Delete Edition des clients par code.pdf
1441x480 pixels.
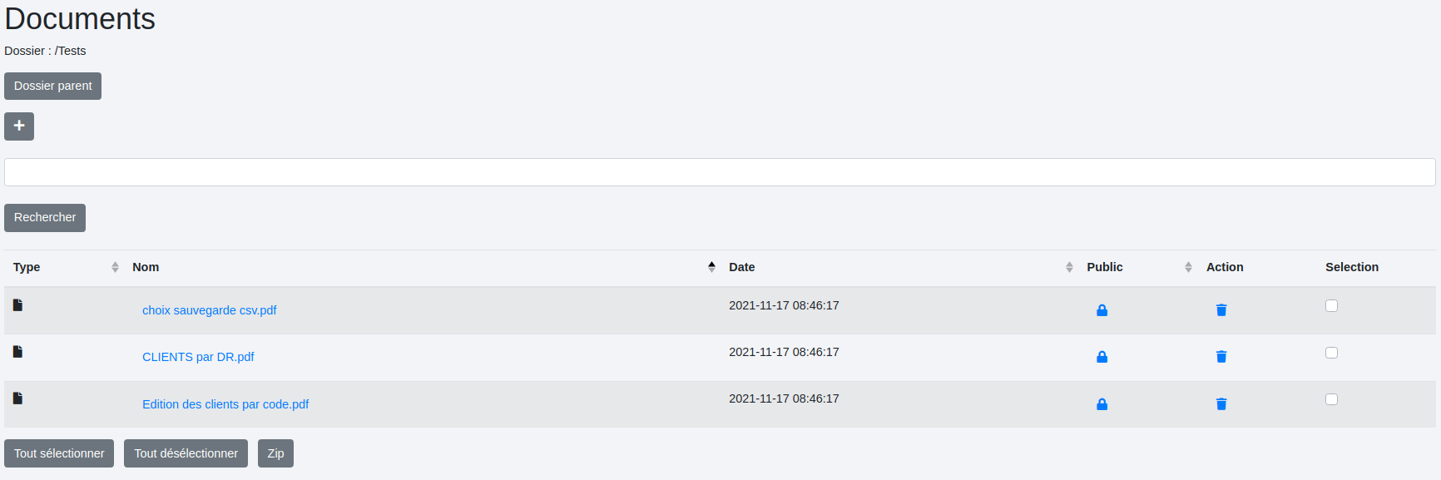click(x=1221, y=404)
